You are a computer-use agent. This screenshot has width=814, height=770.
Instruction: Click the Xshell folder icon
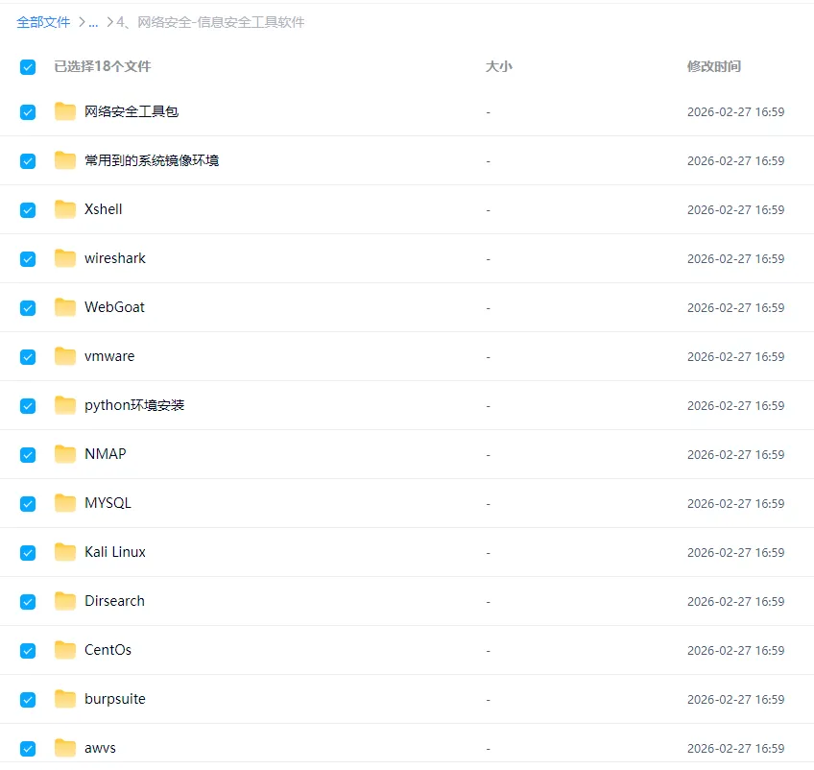point(65,209)
